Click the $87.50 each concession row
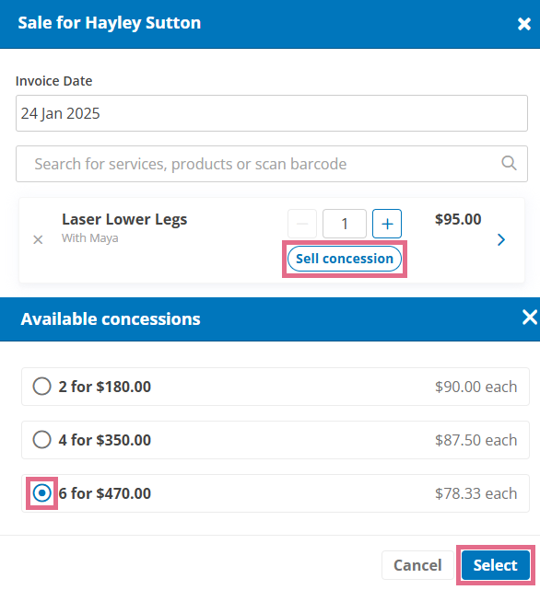 [x=276, y=440]
